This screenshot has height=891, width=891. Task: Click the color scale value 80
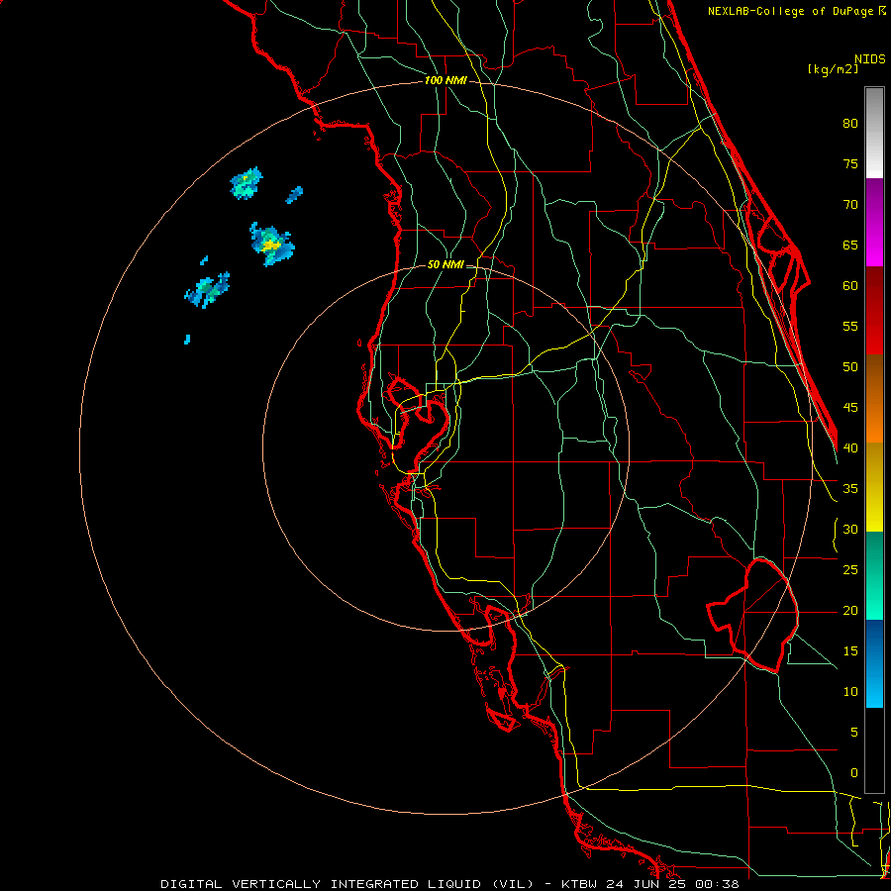coord(850,124)
